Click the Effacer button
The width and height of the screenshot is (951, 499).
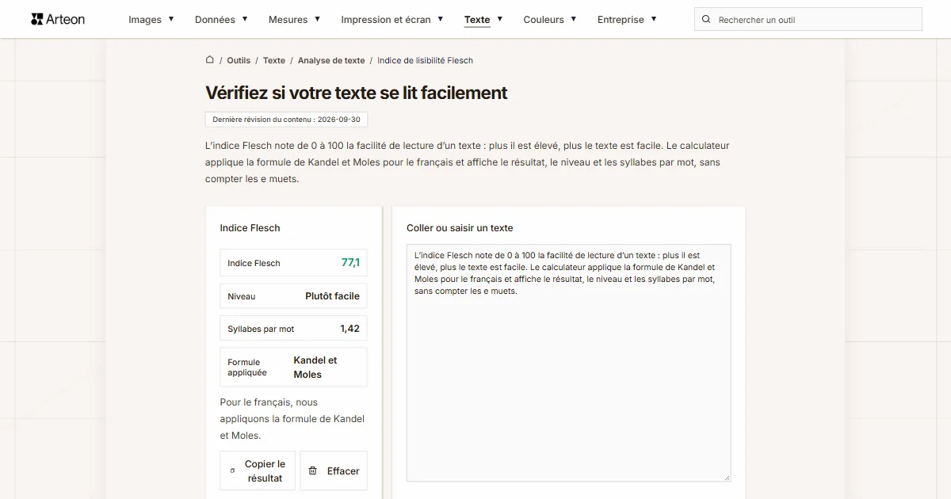[x=334, y=470]
